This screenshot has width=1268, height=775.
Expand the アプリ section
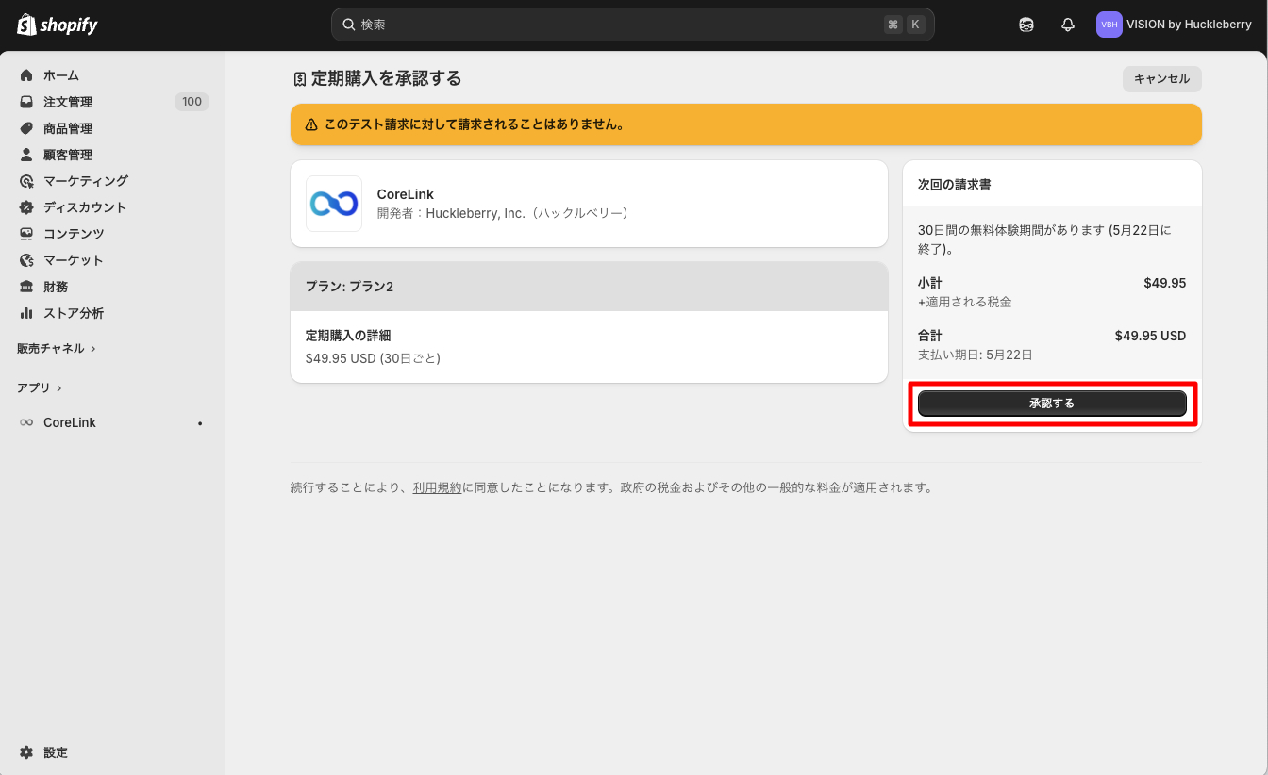pos(40,387)
